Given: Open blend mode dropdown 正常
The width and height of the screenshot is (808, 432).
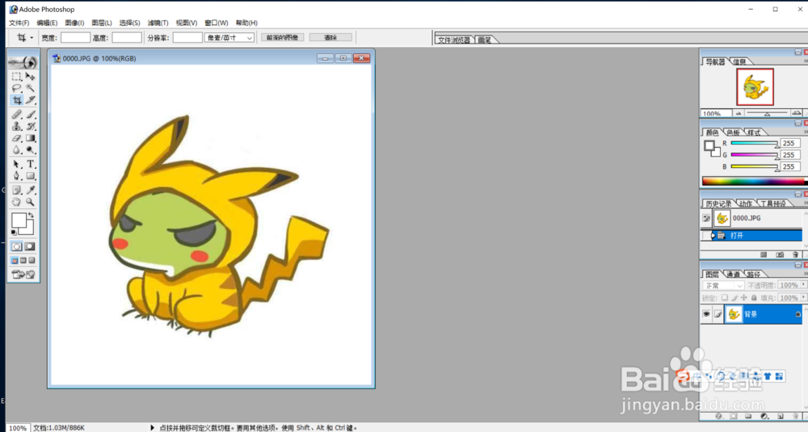Looking at the screenshot, I should [723, 285].
